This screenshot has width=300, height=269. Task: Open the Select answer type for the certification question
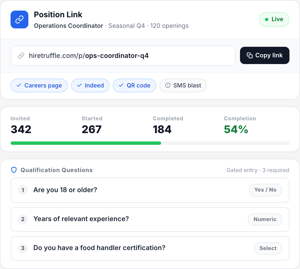click(x=268, y=248)
